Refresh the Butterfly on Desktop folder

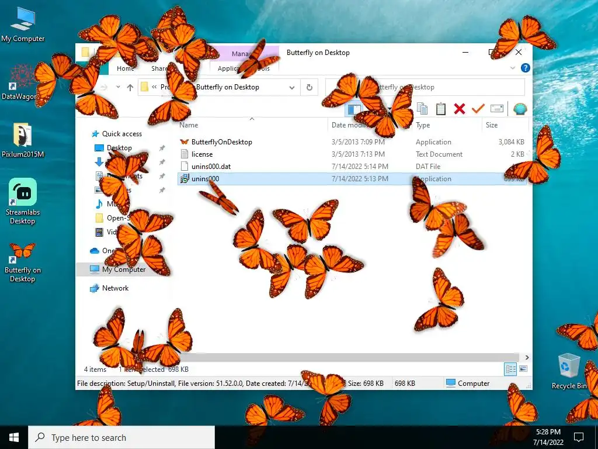[x=310, y=88]
